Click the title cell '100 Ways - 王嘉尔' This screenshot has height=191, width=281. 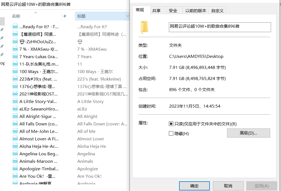point(95,72)
